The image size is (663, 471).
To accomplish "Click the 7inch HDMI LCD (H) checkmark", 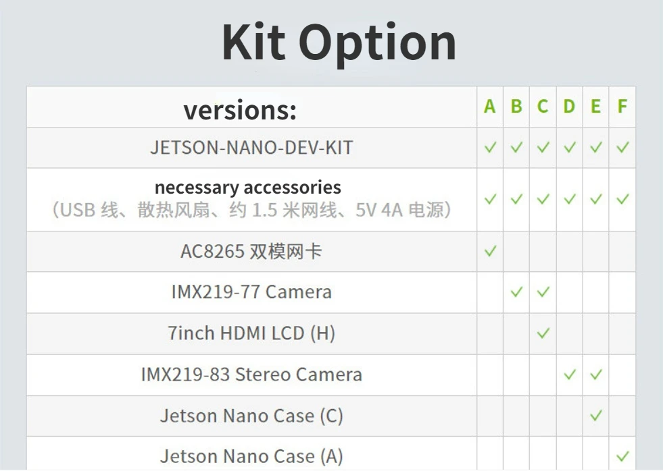I will coord(543,333).
